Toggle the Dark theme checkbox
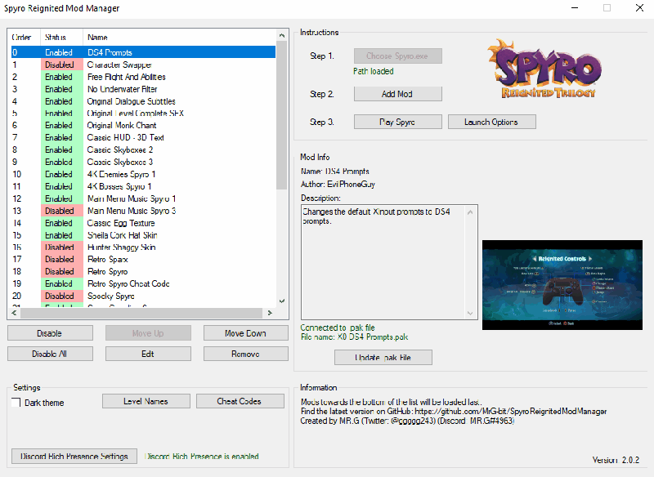The image size is (654, 477). coord(14,401)
